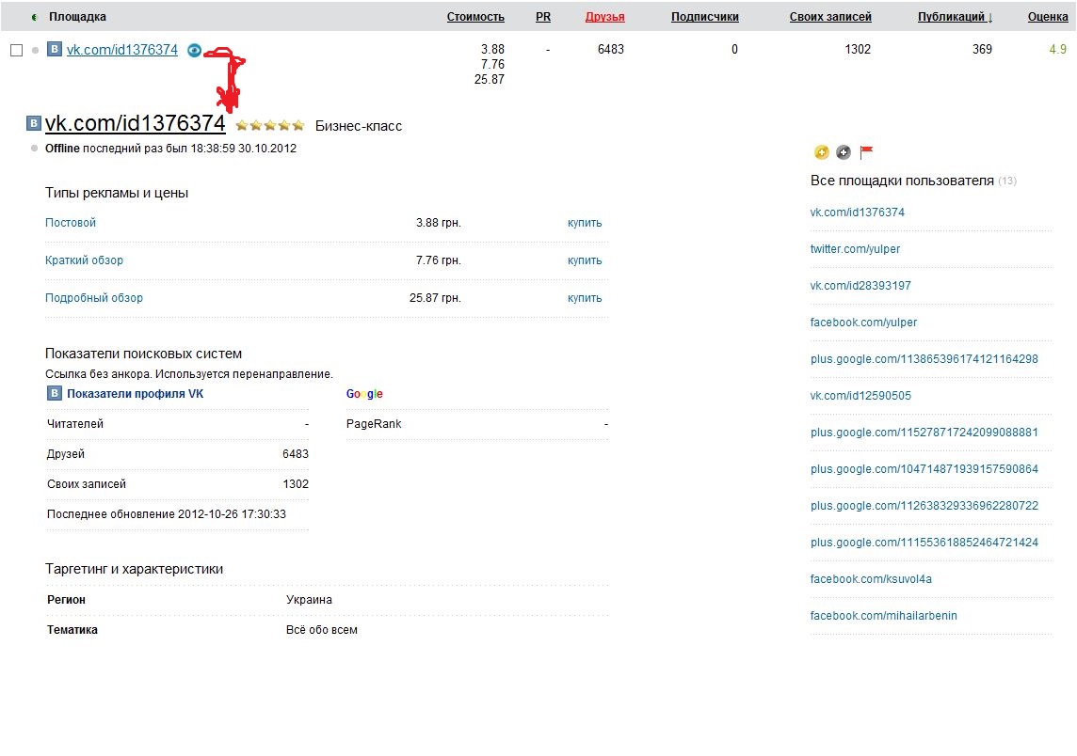Click the Постовой ad type link
The width and height of the screenshot is (1077, 756).
click(x=70, y=223)
